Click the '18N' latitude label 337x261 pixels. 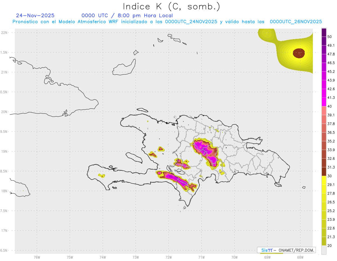[4, 191]
